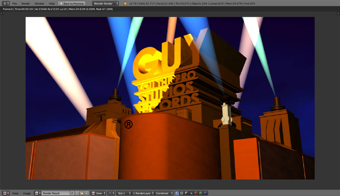Click the Render Result name field

point(56,193)
